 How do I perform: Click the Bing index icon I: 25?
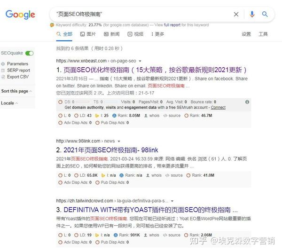click(97, 116)
